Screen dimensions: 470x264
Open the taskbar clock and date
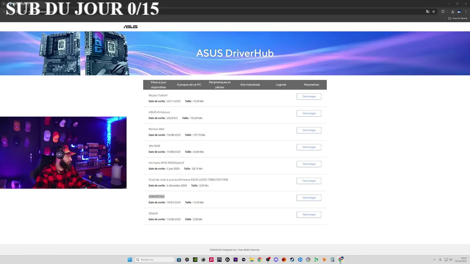click(461, 260)
